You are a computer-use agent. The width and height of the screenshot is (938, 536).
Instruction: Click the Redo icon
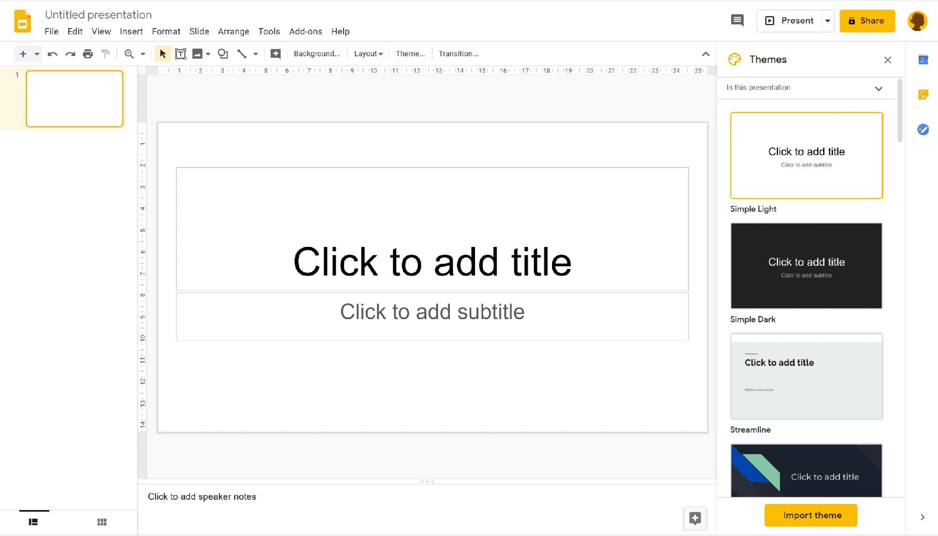[70, 54]
